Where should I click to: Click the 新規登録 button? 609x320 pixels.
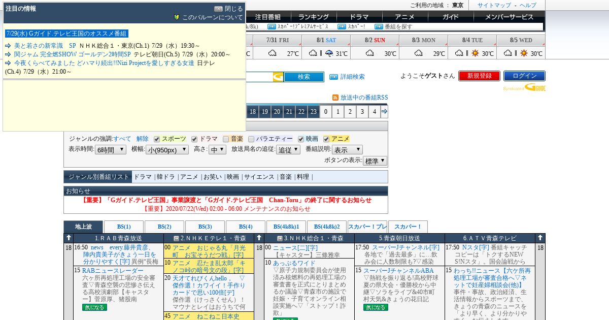tap(479, 76)
